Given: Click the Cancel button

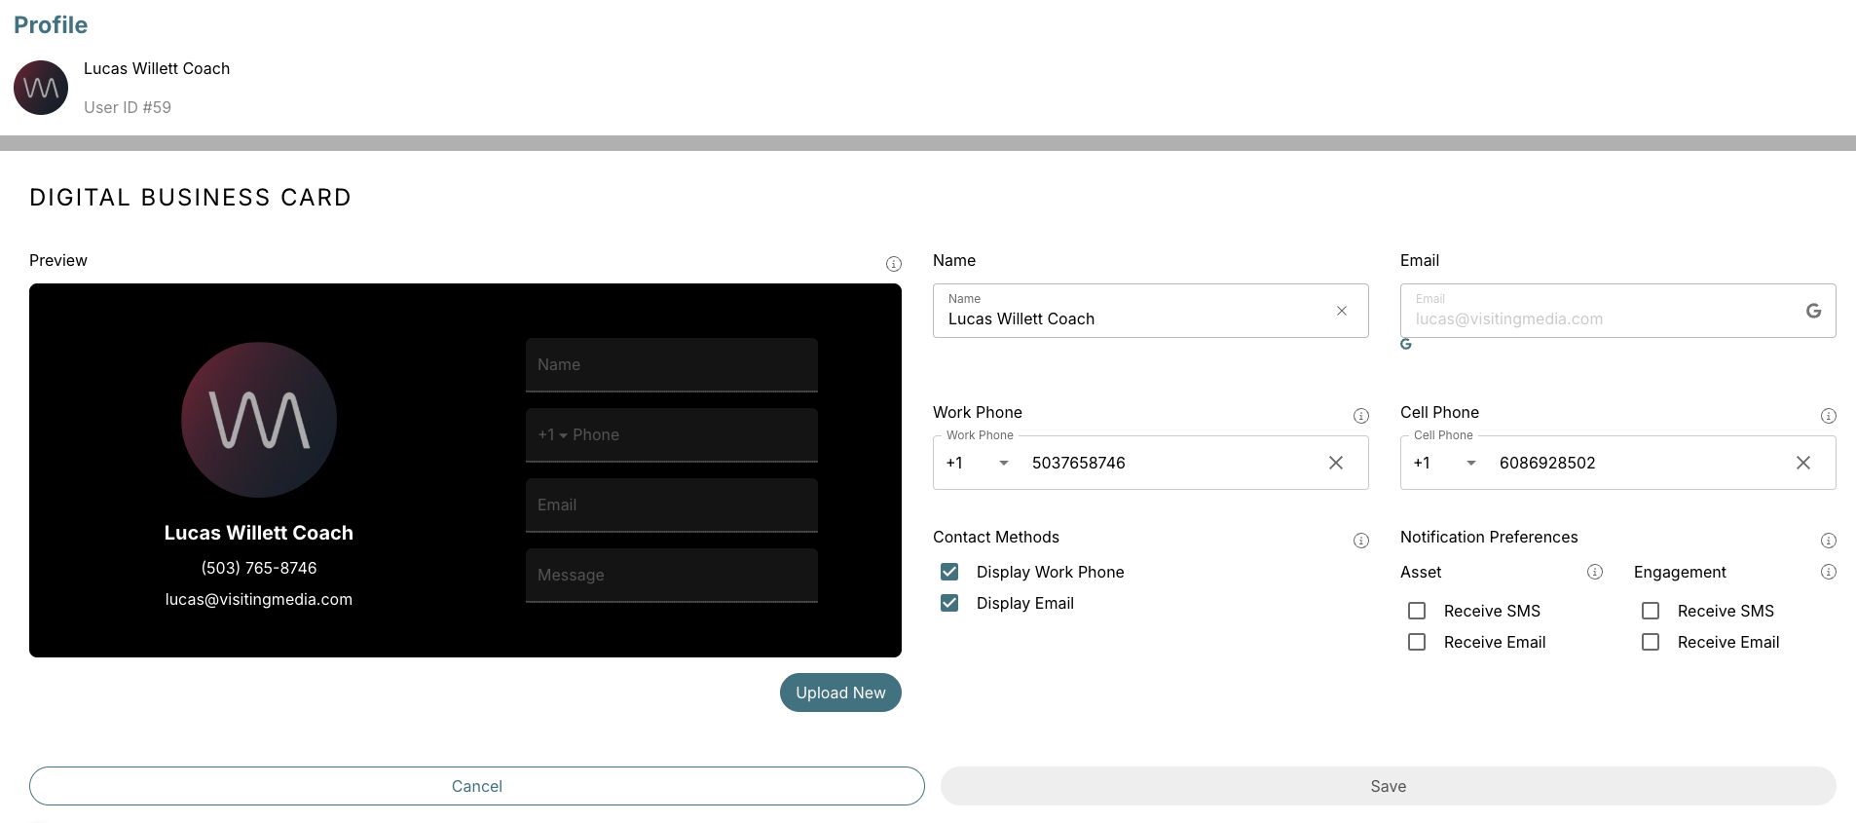Looking at the screenshot, I should click(476, 786).
